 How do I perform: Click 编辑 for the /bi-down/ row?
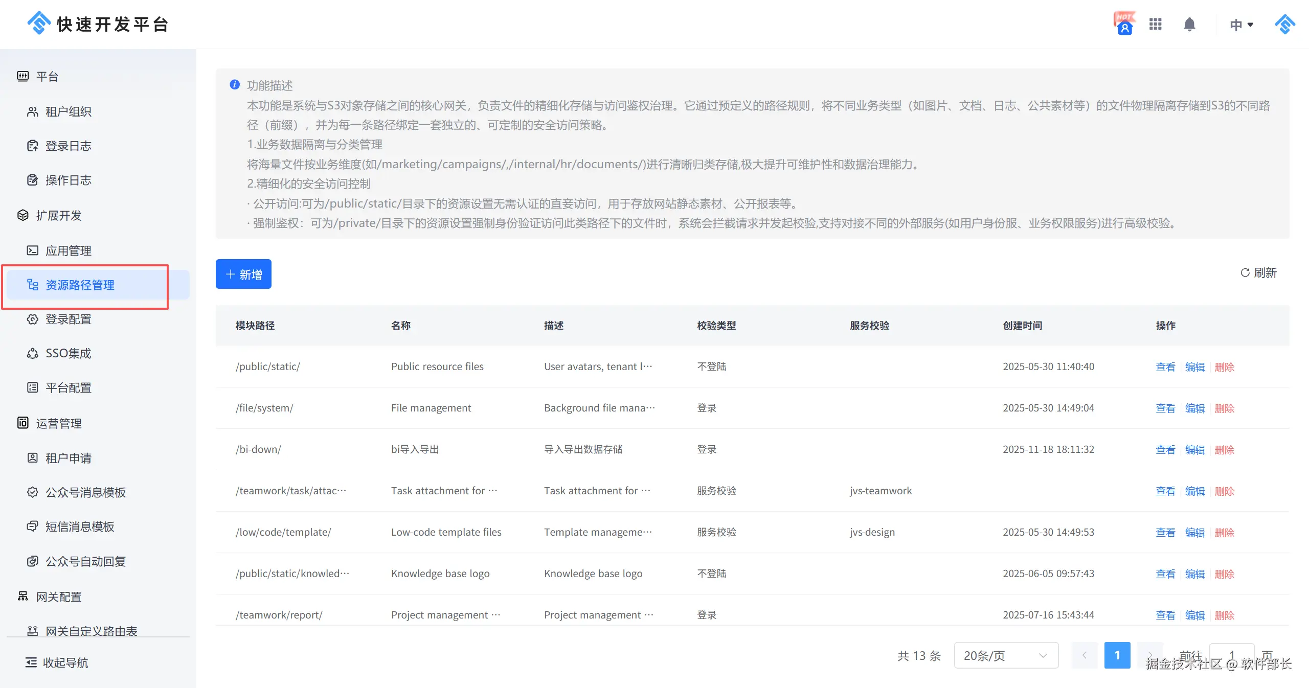pyautogui.click(x=1195, y=450)
